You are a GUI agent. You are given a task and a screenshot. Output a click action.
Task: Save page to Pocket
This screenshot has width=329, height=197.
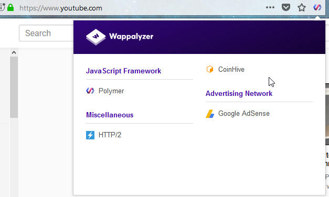click(286, 8)
